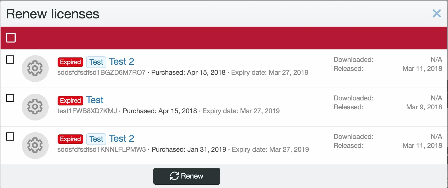Toggle the select-all checkbox in red header
Viewport: 448px width, 188px height.
11,38
